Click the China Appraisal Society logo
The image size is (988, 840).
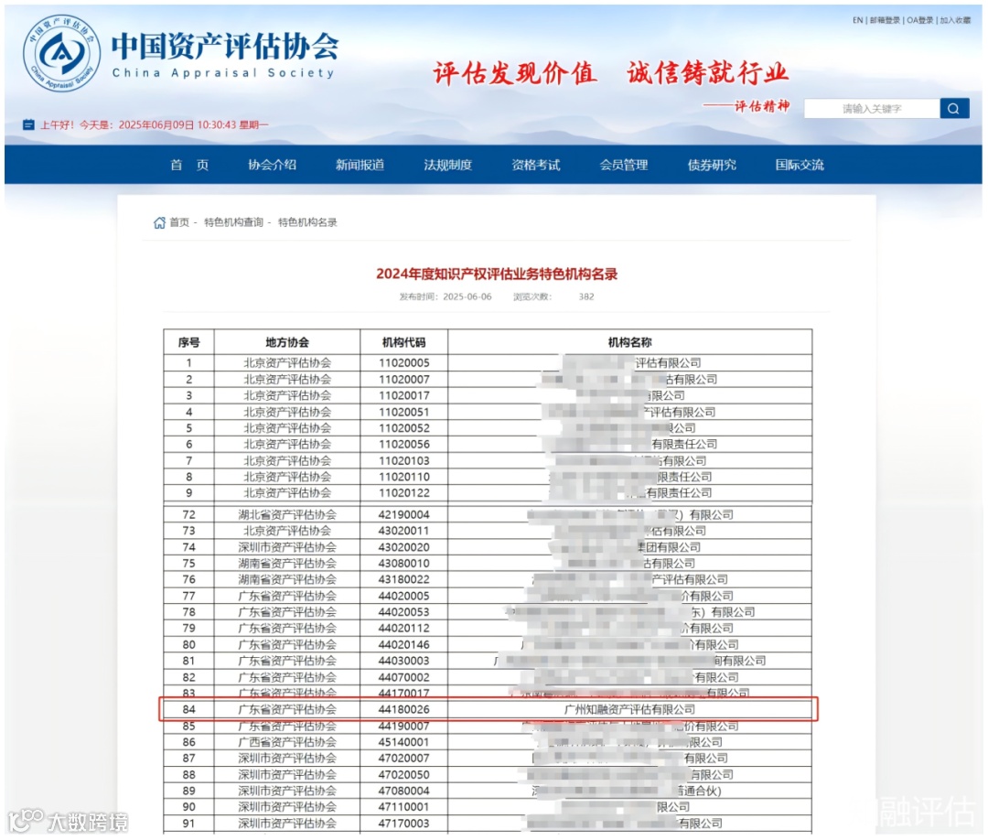click(x=61, y=54)
